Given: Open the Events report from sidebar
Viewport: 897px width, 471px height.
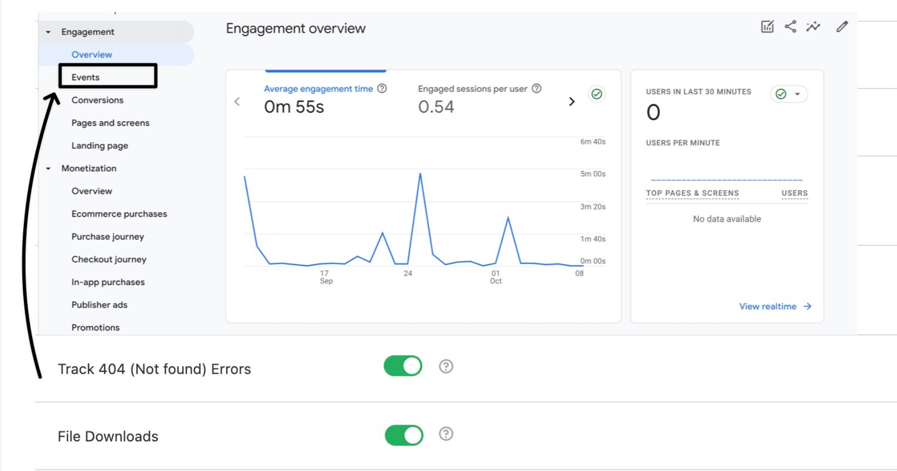Looking at the screenshot, I should point(86,77).
